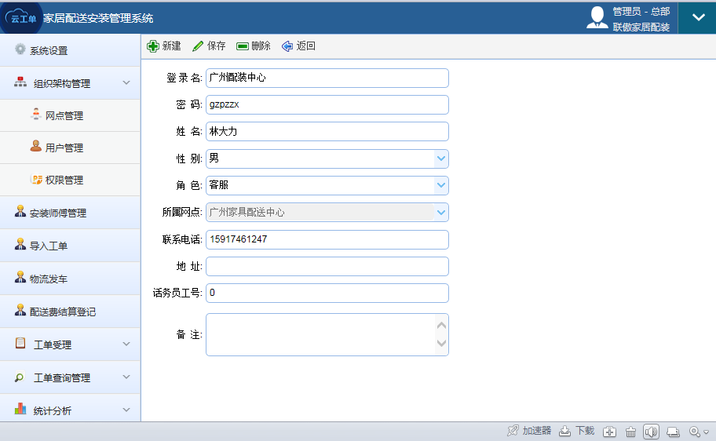
Task: Click the first-aid kit icon in status bar
Action: click(609, 432)
